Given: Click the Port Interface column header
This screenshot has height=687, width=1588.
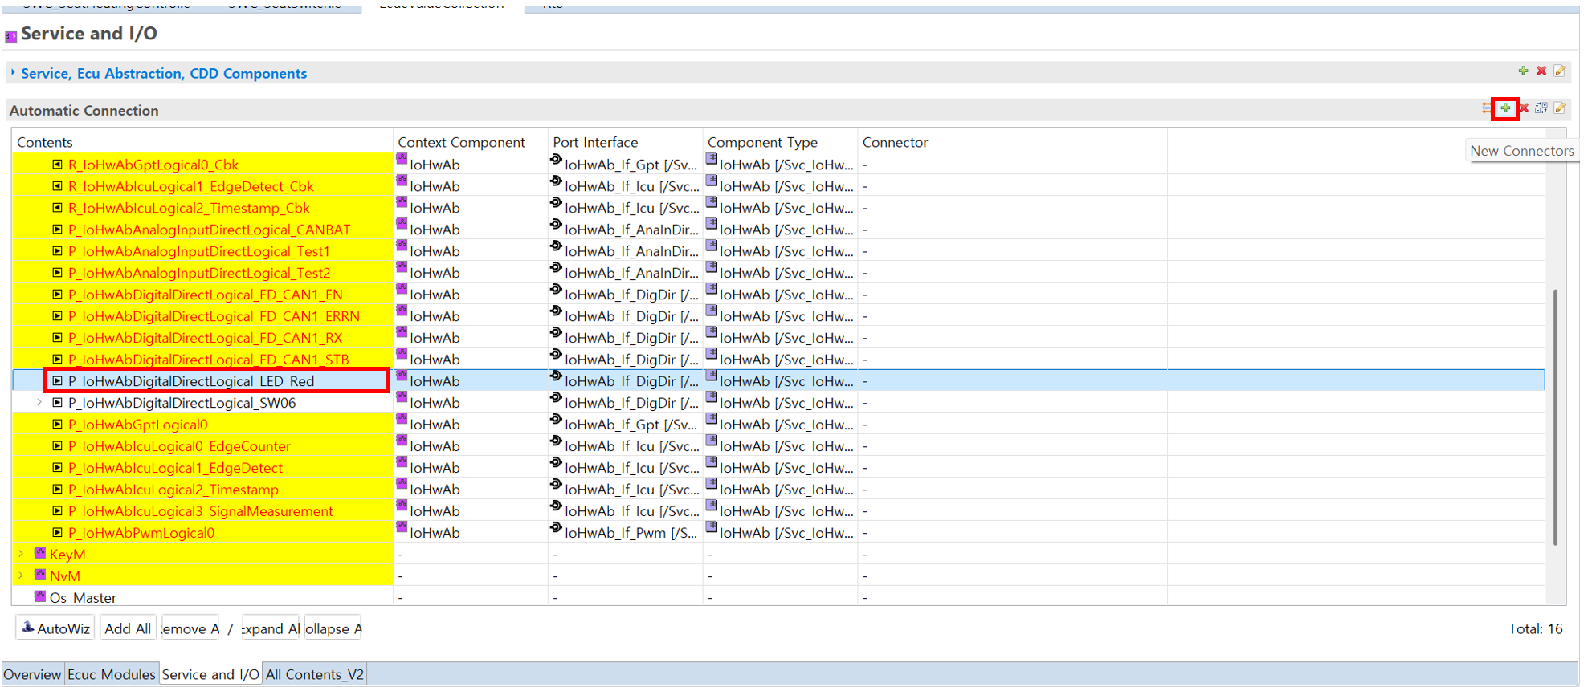Looking at the screenshot, I should (595, 142).
